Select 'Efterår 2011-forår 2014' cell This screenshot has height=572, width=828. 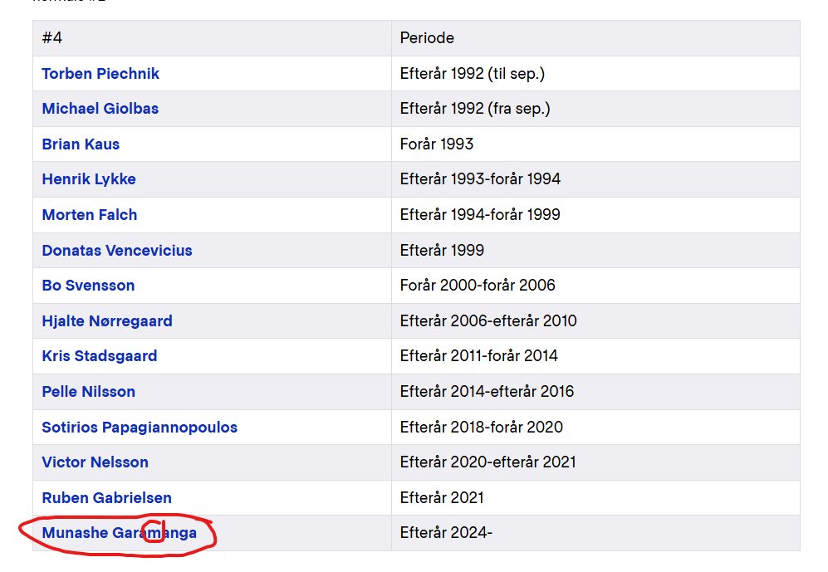click(595, 356)
